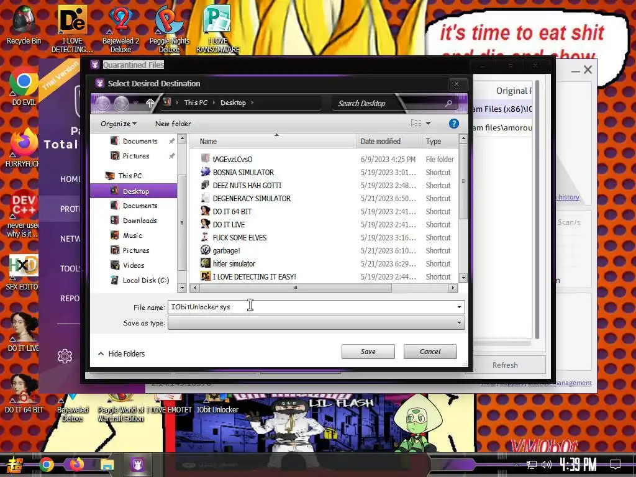Click the Forward navigation button in dialog

coord(121,104)
